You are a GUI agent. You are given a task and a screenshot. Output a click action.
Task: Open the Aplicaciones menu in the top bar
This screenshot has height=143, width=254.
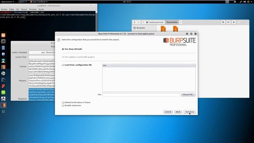(x=8, y=2)
